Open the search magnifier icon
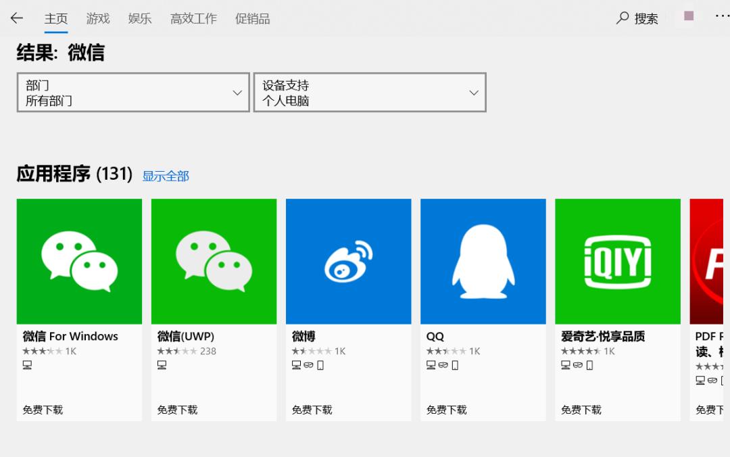 tap(622, 18)
